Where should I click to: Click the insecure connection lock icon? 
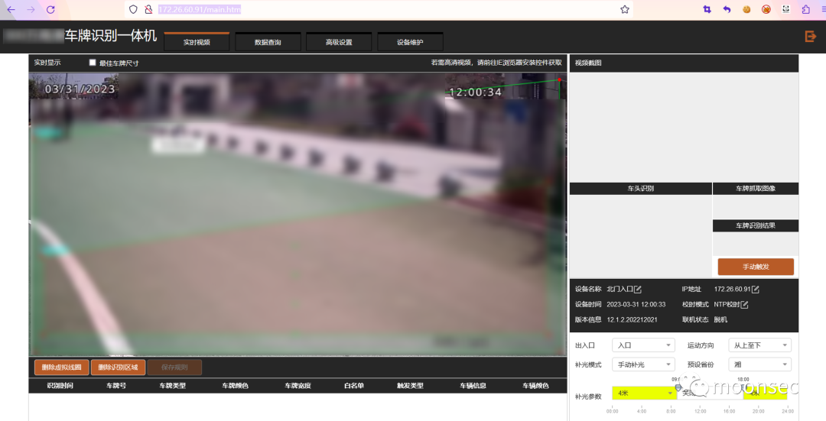click(x=148, y=9)
